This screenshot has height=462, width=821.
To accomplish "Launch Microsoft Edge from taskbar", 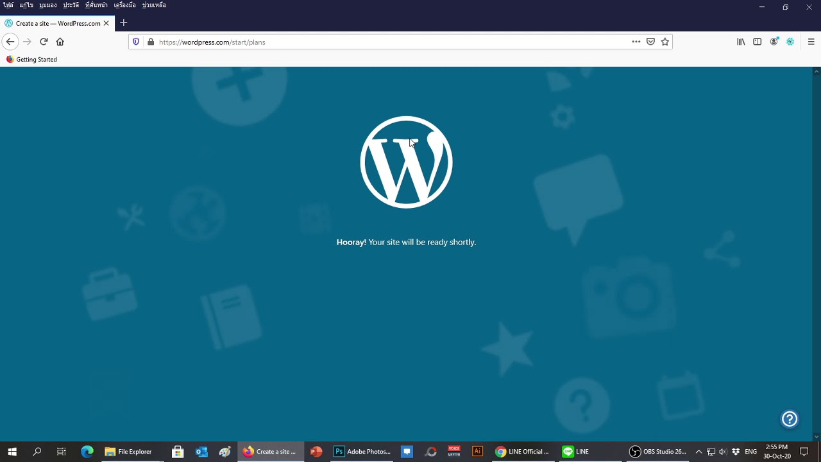I will (87, 452).
